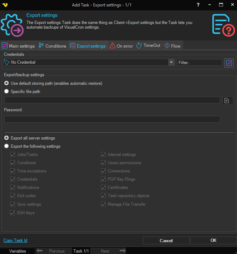Open the Conditions tab
This screenshot has height=254, width=237.
click(52, 46)
